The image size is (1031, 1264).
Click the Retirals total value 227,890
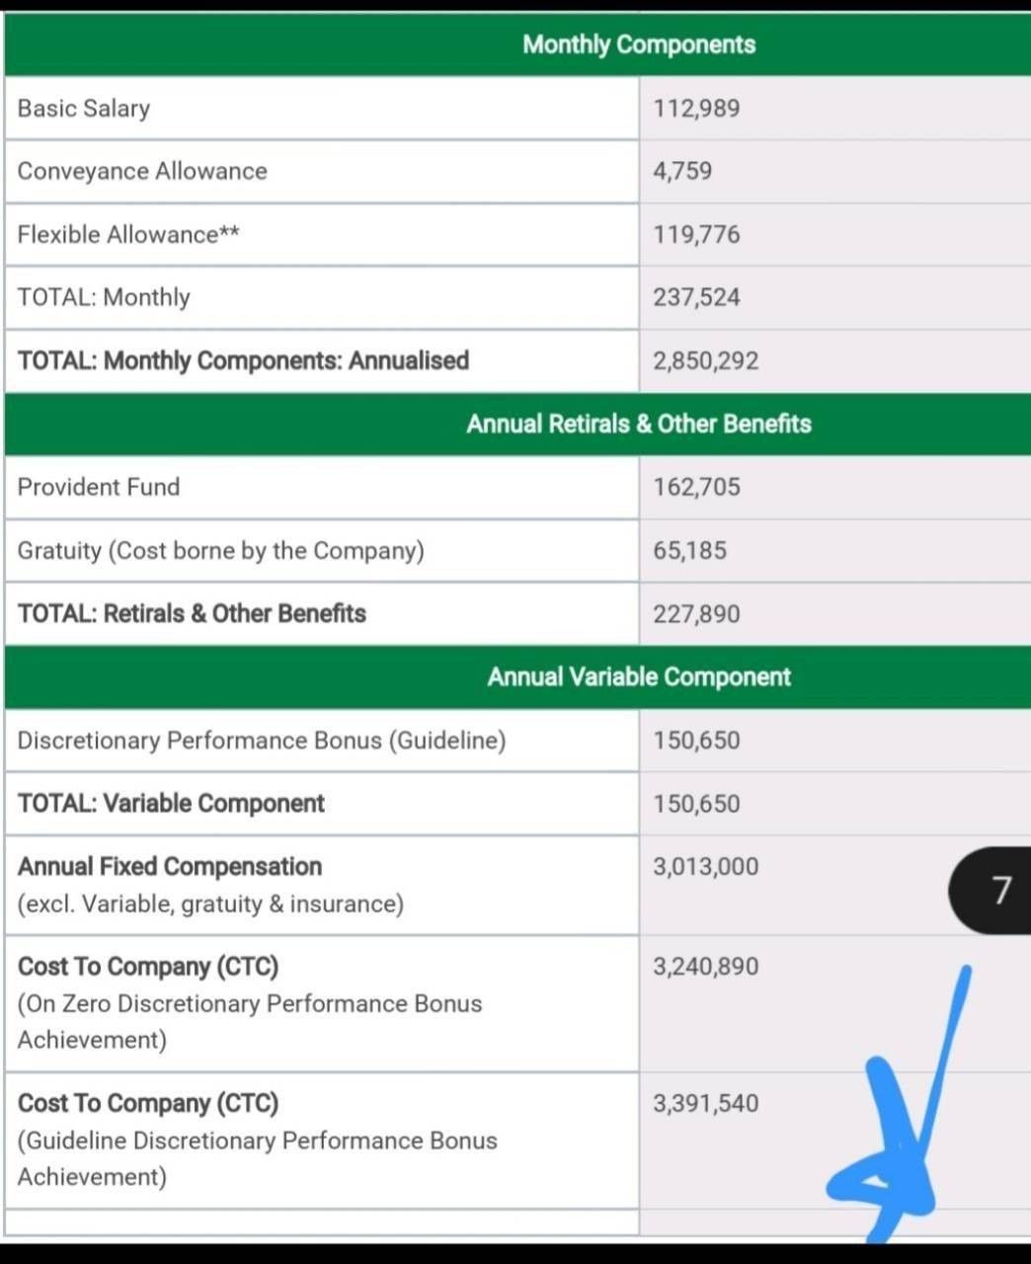(696, 613)
